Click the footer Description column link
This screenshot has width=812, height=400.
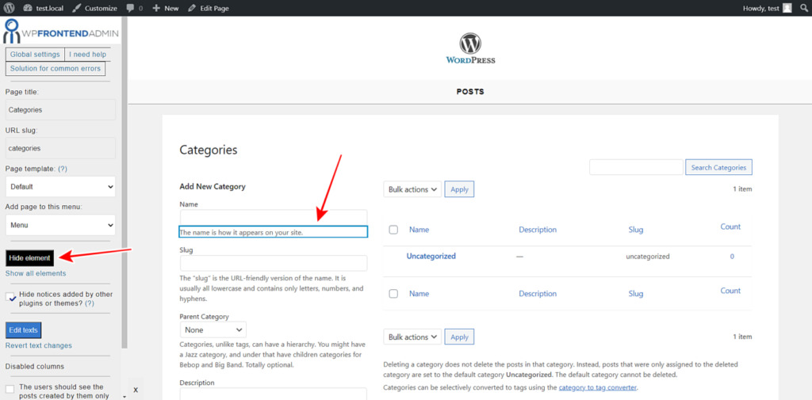coord(538,293)
